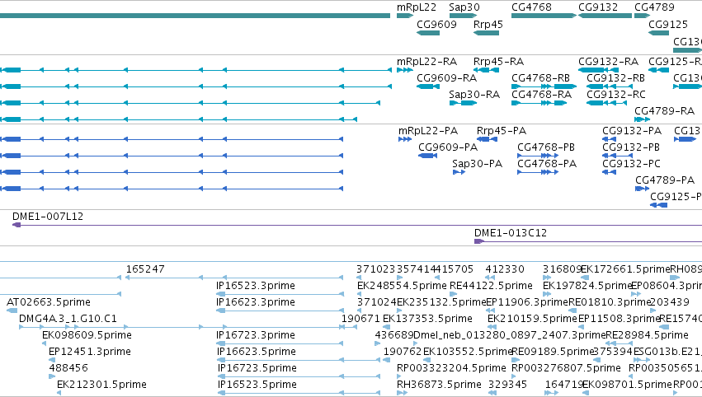The width and height of the screenshot is (702, 397).
Task: Click EST IP16523.5prime
Action: pyautogui.click(x=257, y=385)
